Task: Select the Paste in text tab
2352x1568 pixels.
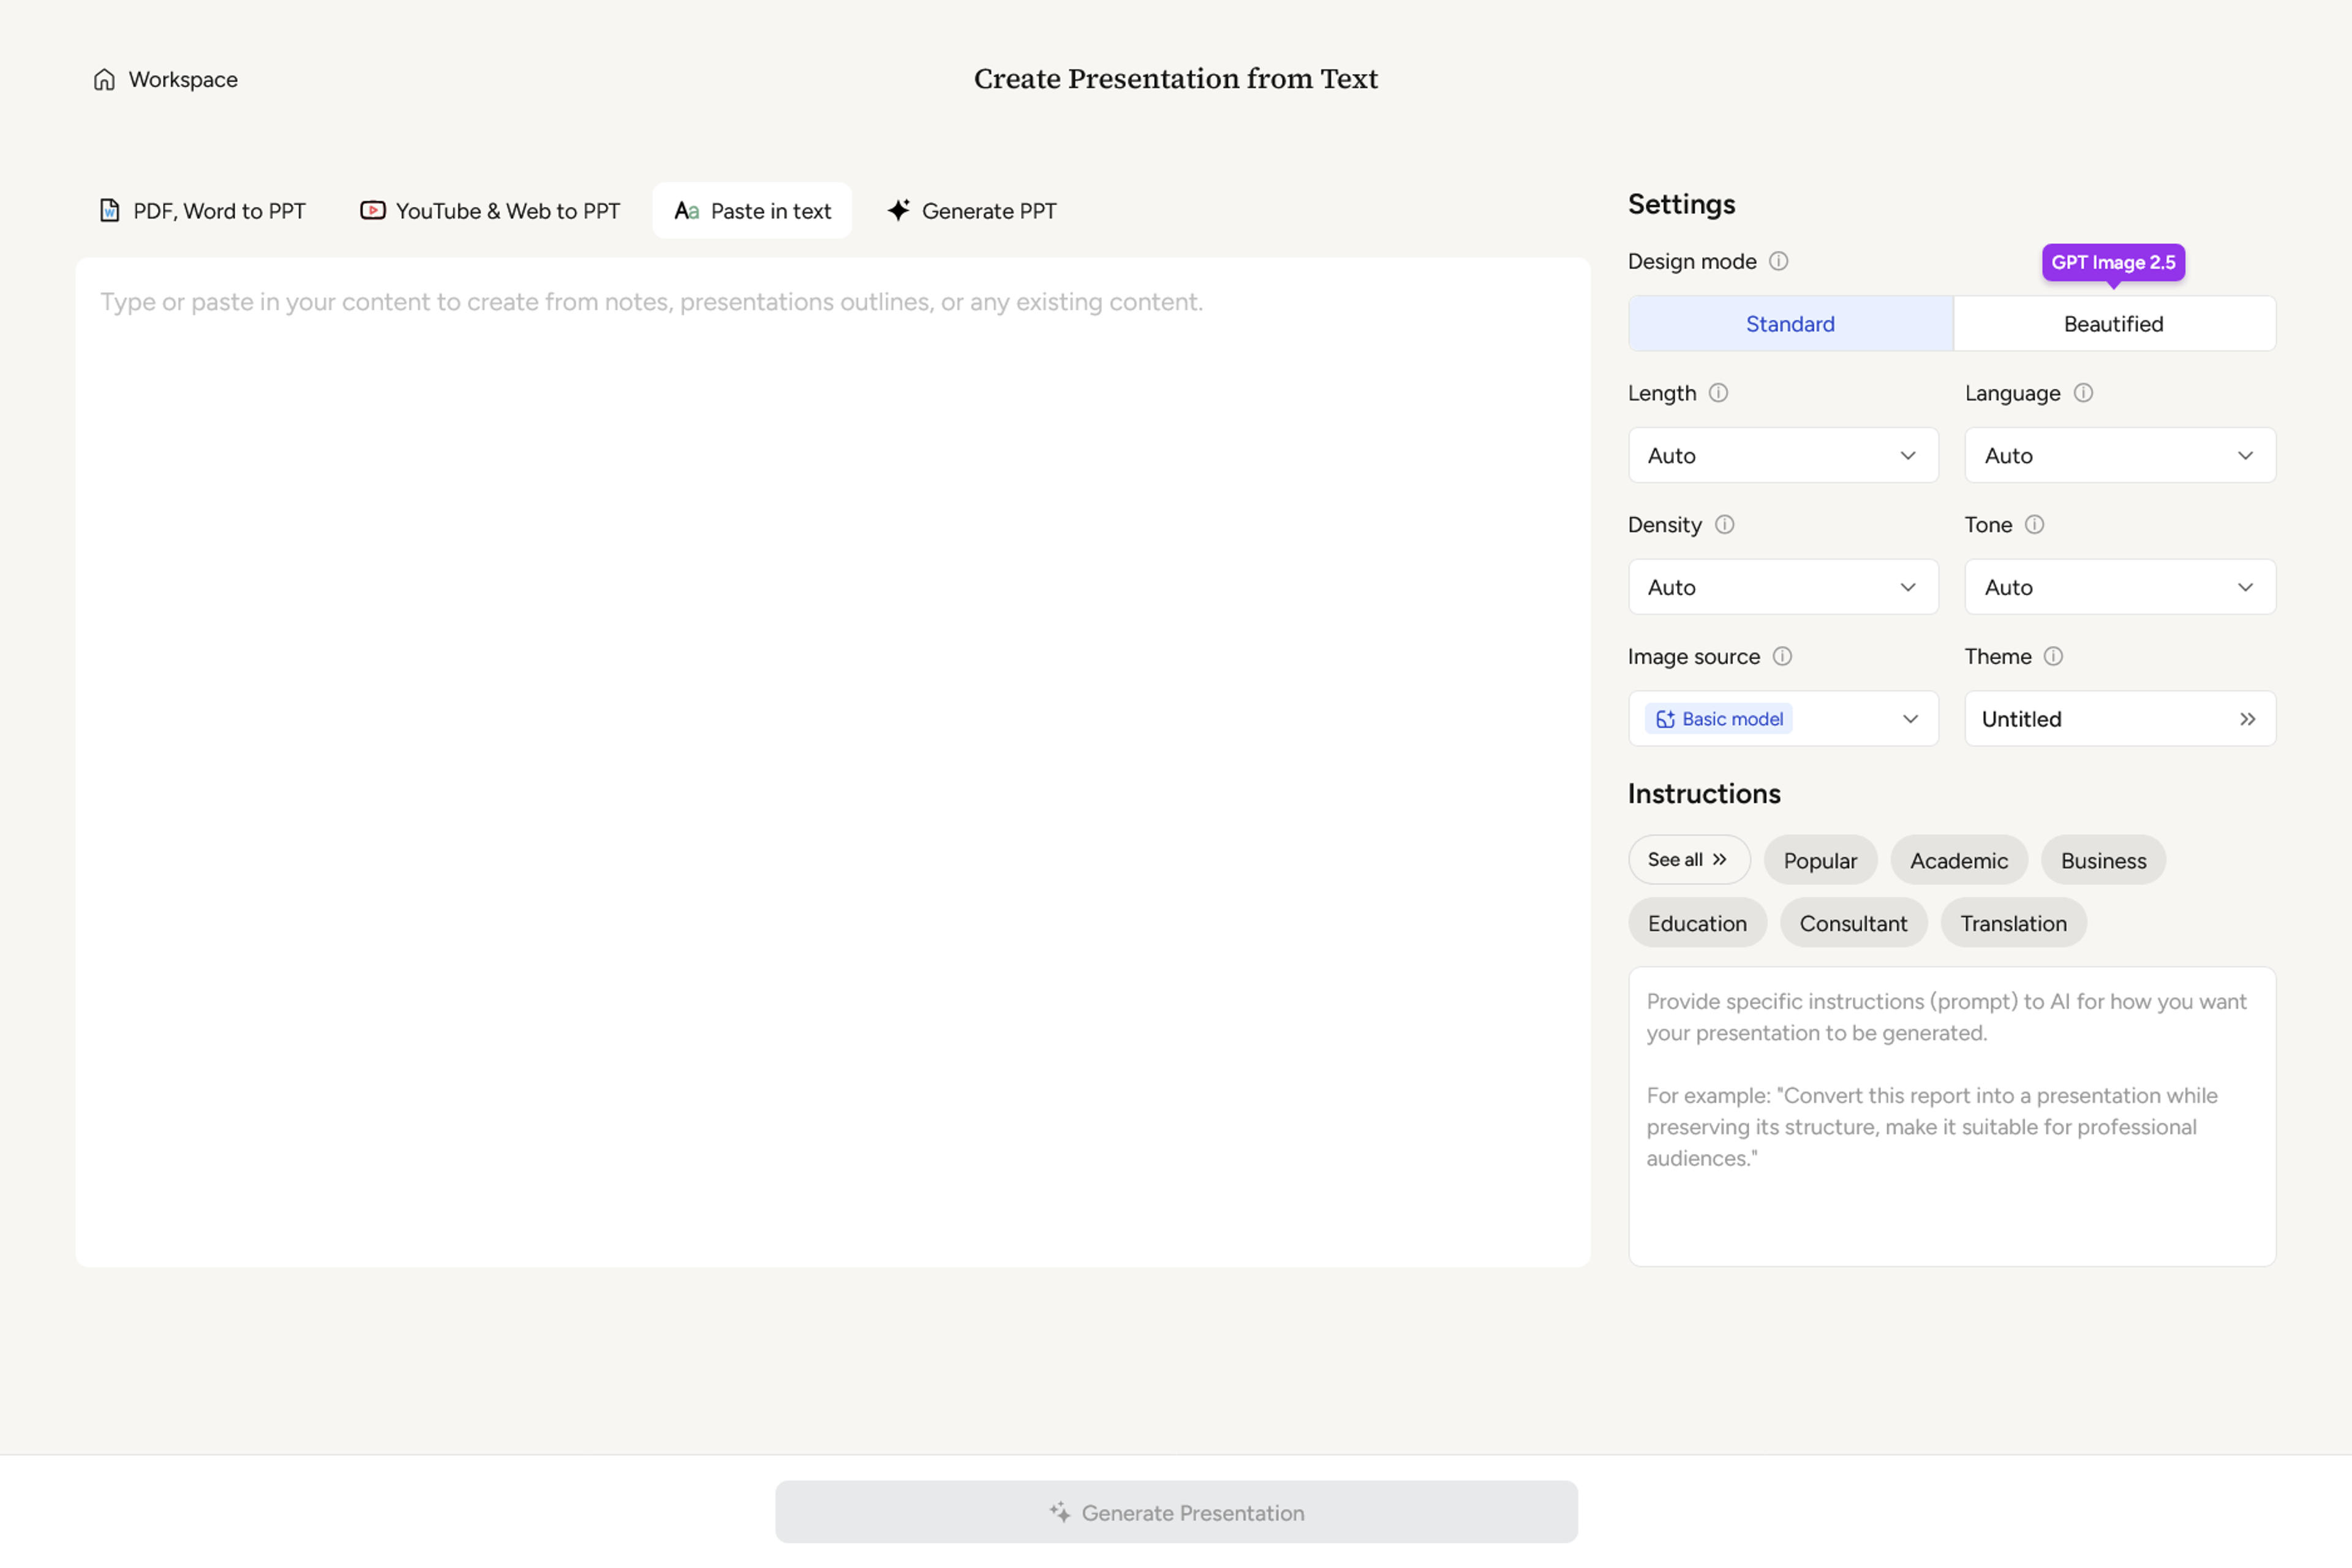Action: coord(752,210)
